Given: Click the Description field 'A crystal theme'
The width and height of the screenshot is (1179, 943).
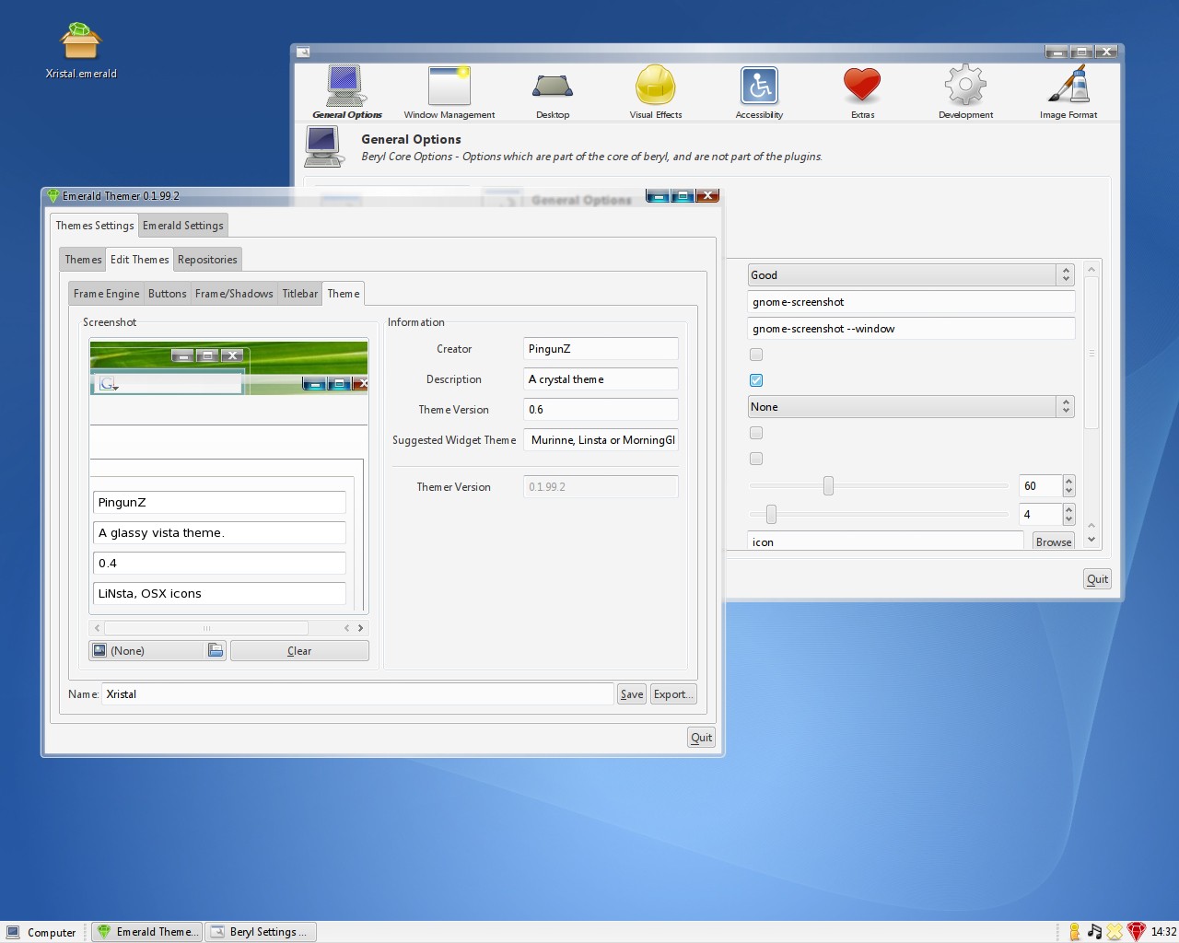Looking at the screenshot, I should (x=601, y=379).
